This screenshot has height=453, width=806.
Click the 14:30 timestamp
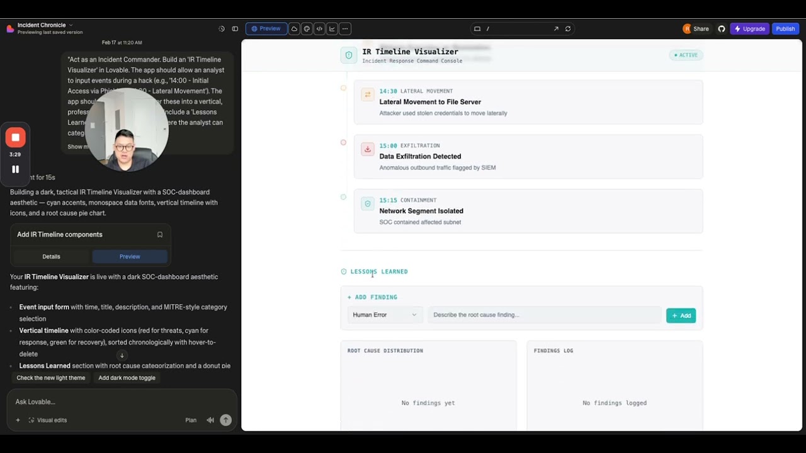pyautogui.click(x=388, y=91)
